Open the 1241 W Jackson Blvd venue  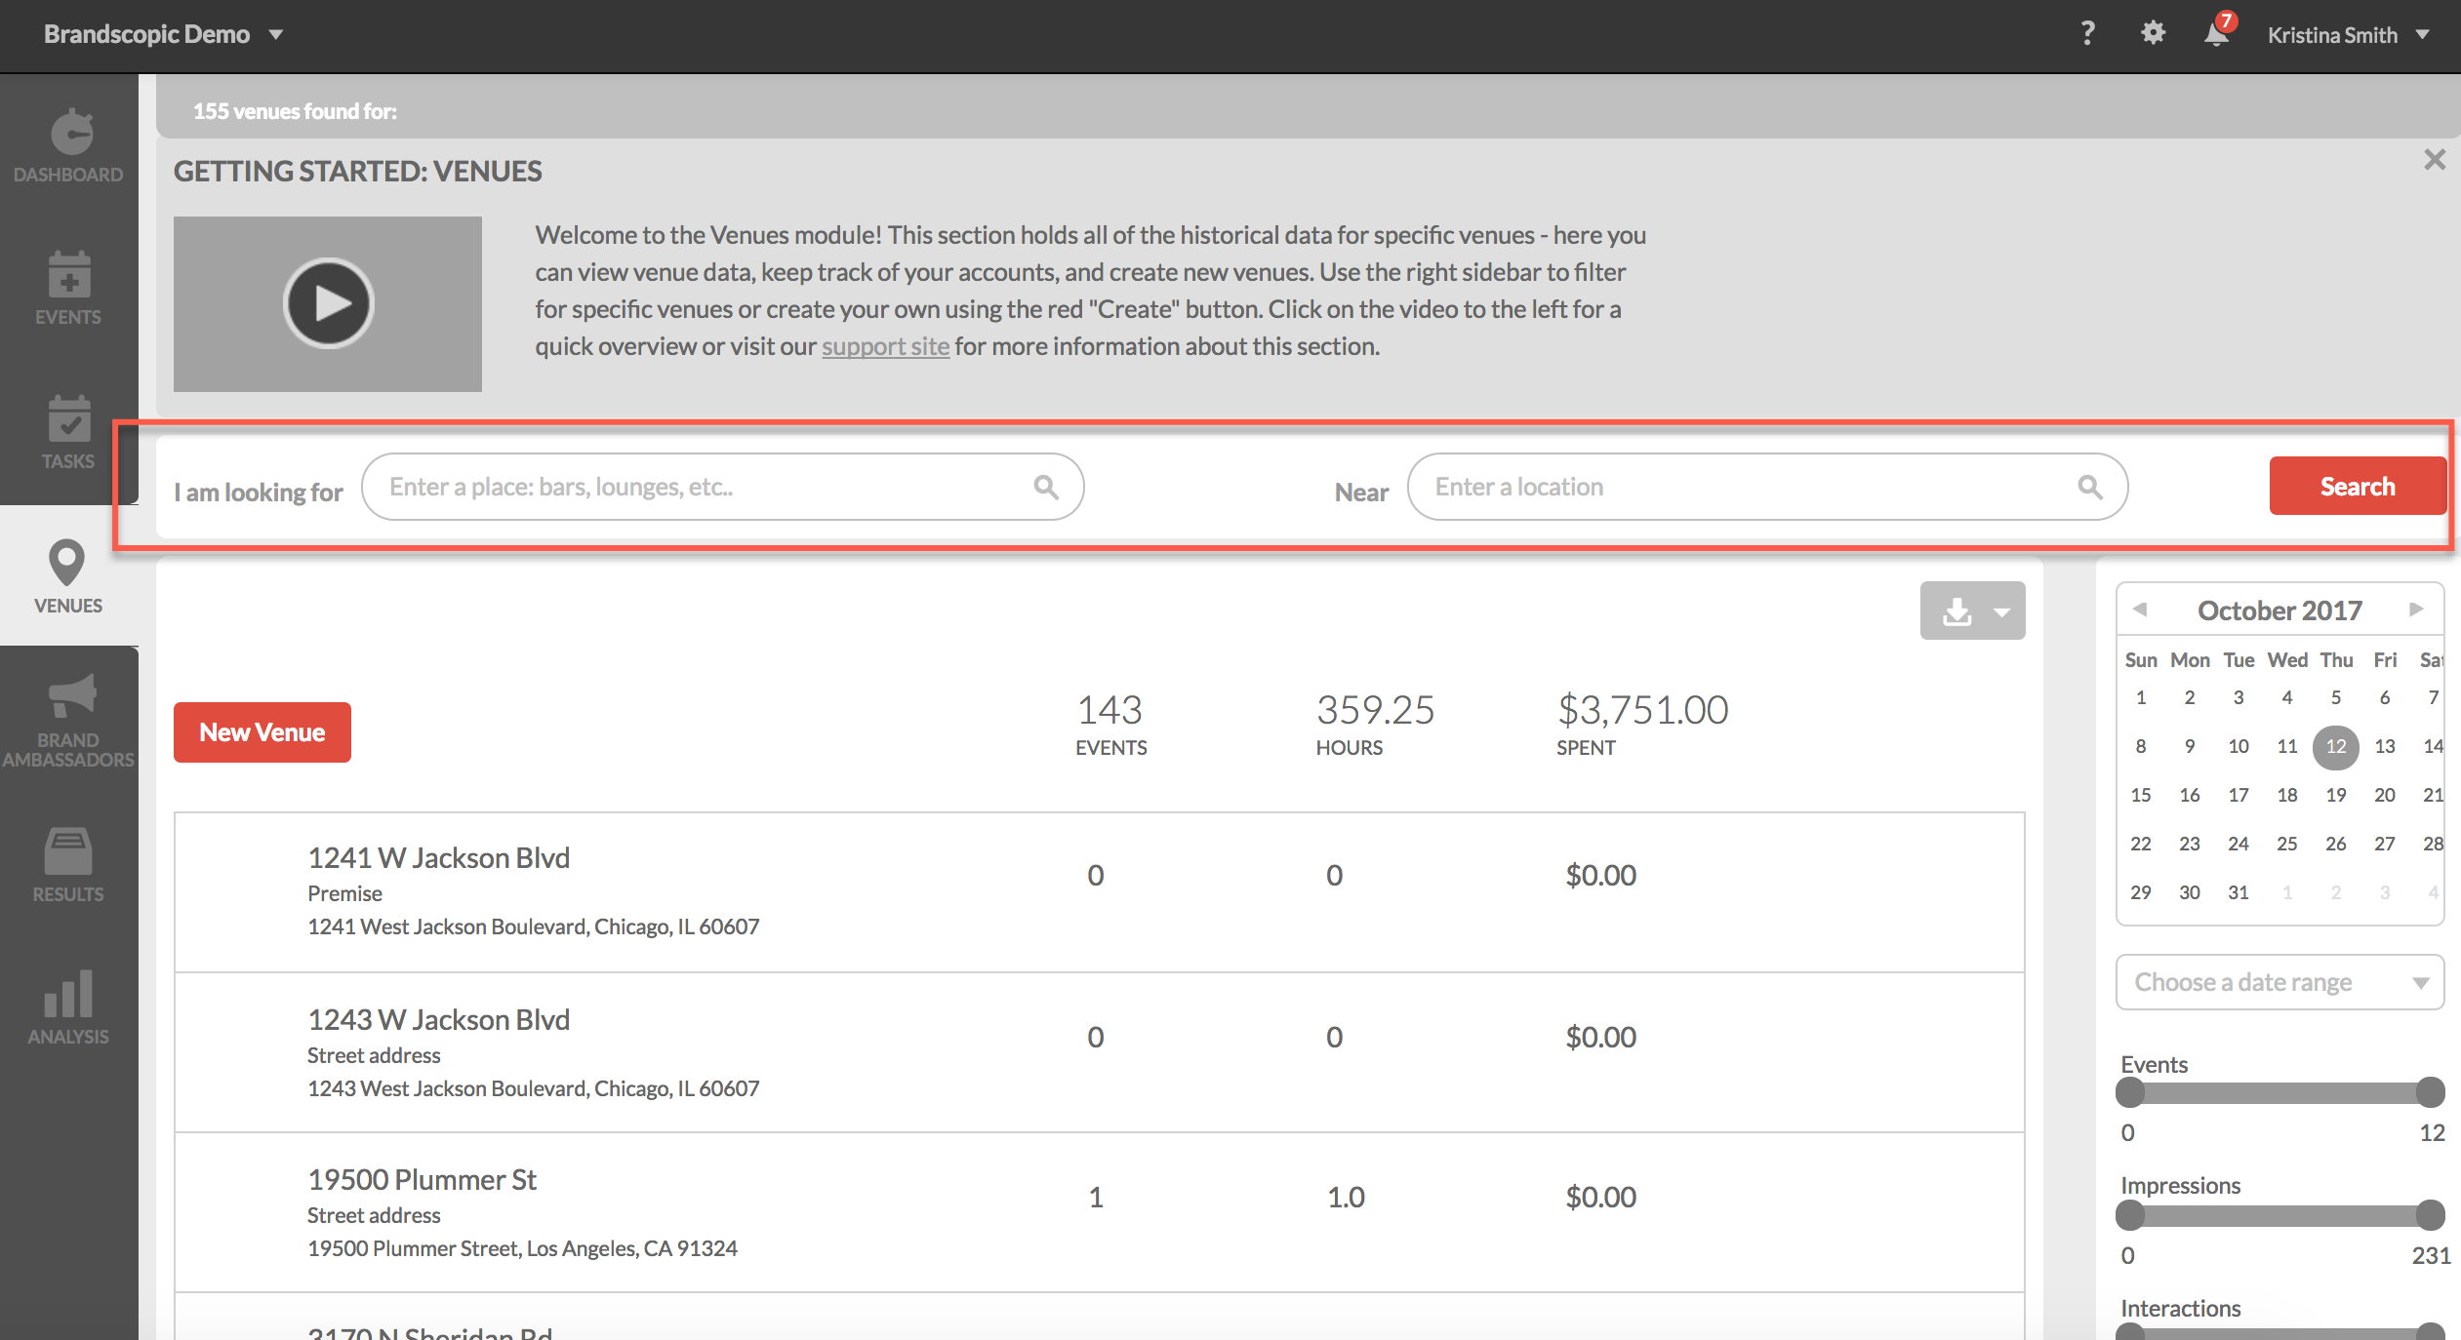pyautogui.click(x=438, y=857)
